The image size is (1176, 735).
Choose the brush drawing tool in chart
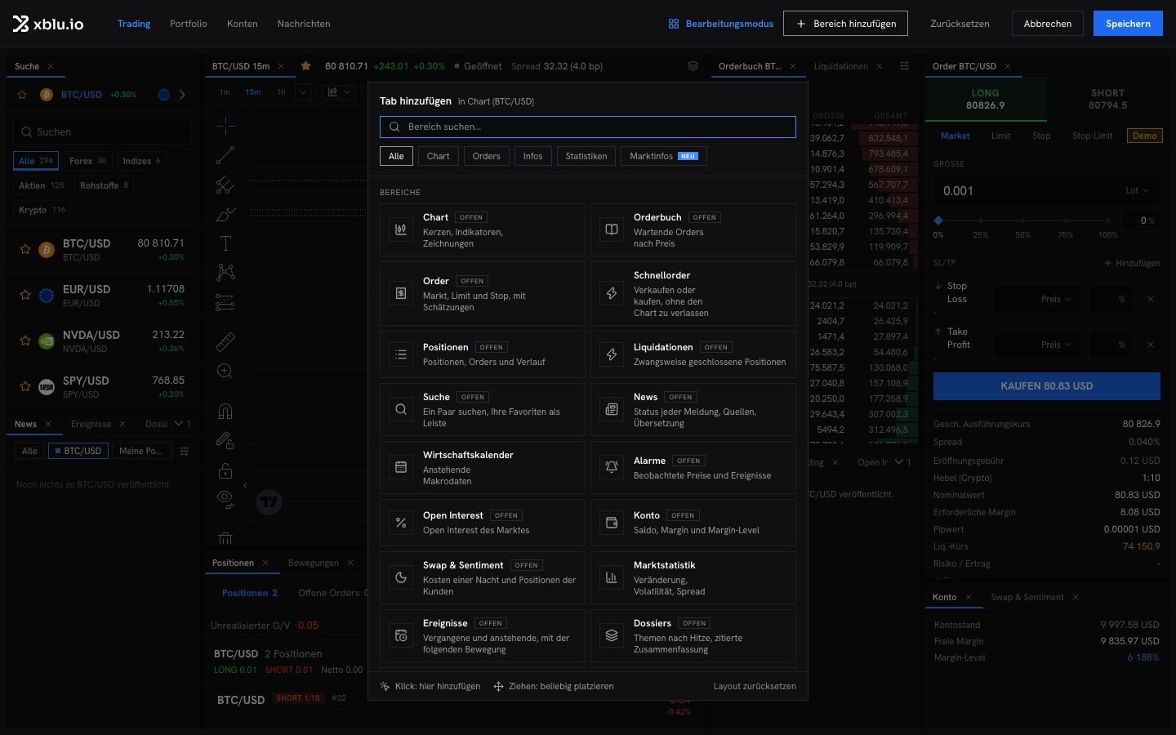(225, 214)
